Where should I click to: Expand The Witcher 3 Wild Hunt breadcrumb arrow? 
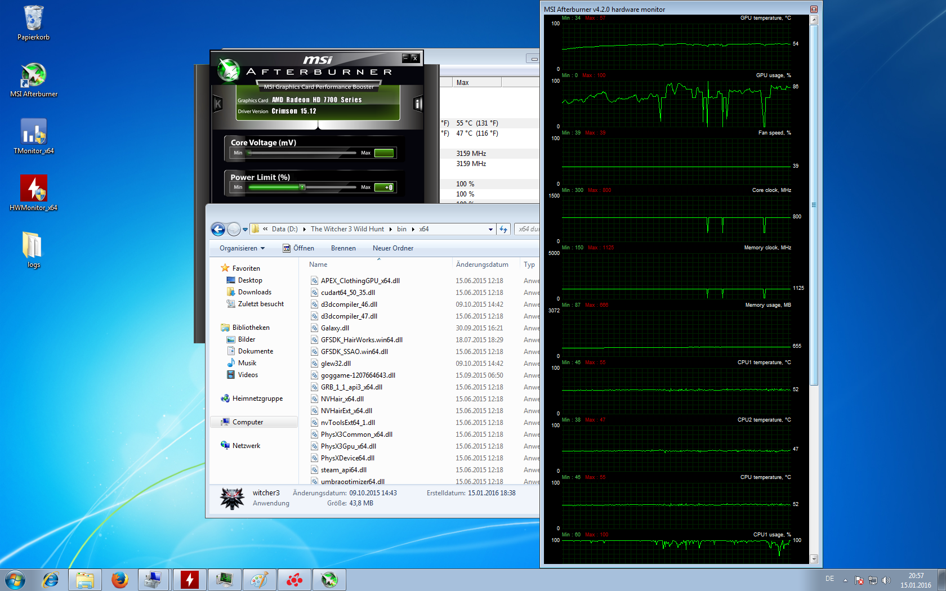tap(390, 229)
